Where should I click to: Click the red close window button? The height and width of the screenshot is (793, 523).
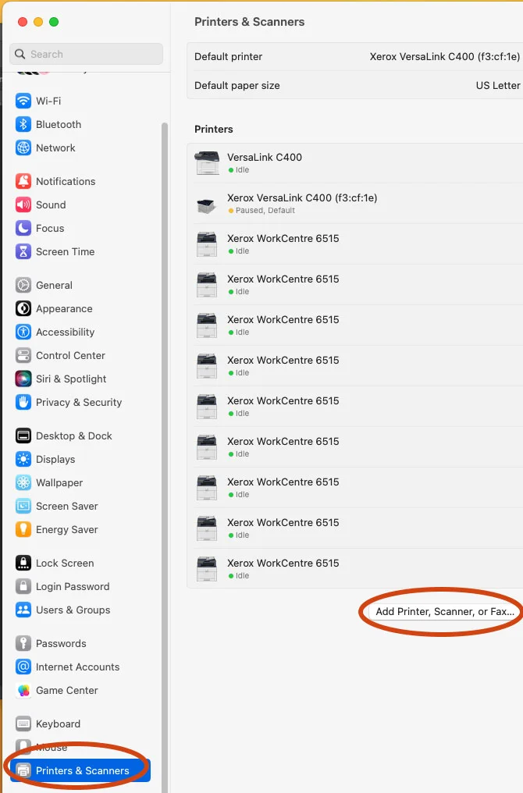pyautogui.click(x=23, y=22)
